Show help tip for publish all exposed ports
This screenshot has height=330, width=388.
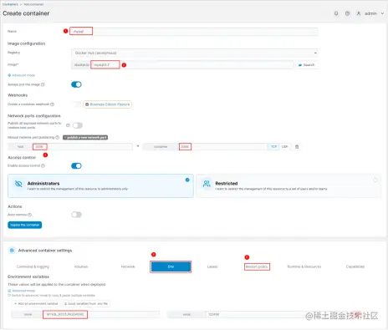pos(68,125)
